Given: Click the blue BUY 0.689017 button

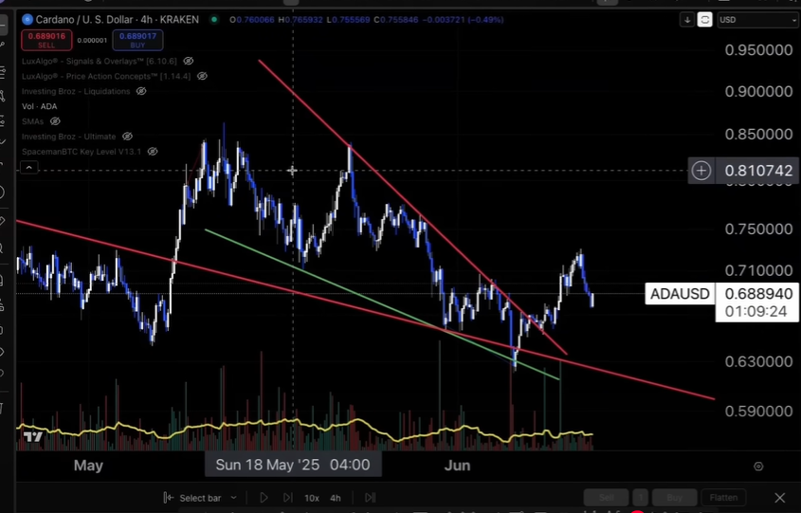Looking at the screenshot, I should click(138, 41).
